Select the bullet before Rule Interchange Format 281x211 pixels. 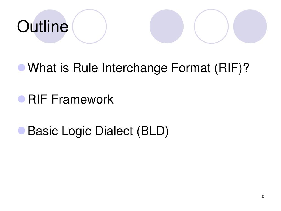(21, 68)
